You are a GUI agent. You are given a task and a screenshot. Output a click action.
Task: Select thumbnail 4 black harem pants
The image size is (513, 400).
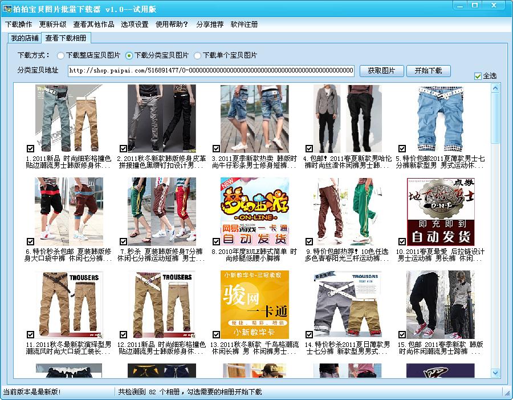[348, 119]
